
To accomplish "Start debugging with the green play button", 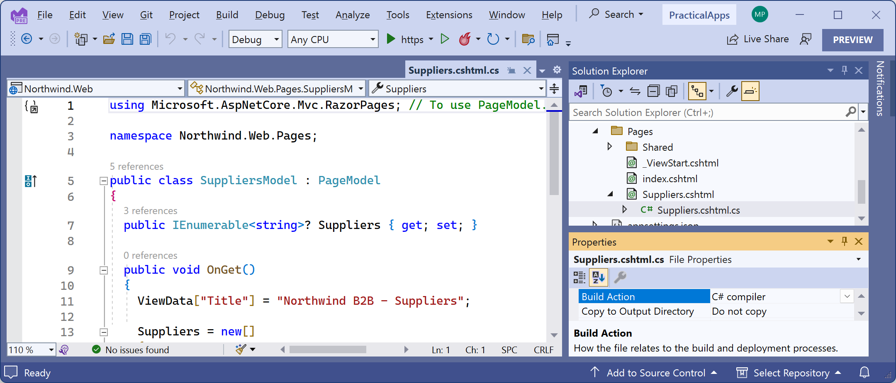I will (x=391, y=39).
